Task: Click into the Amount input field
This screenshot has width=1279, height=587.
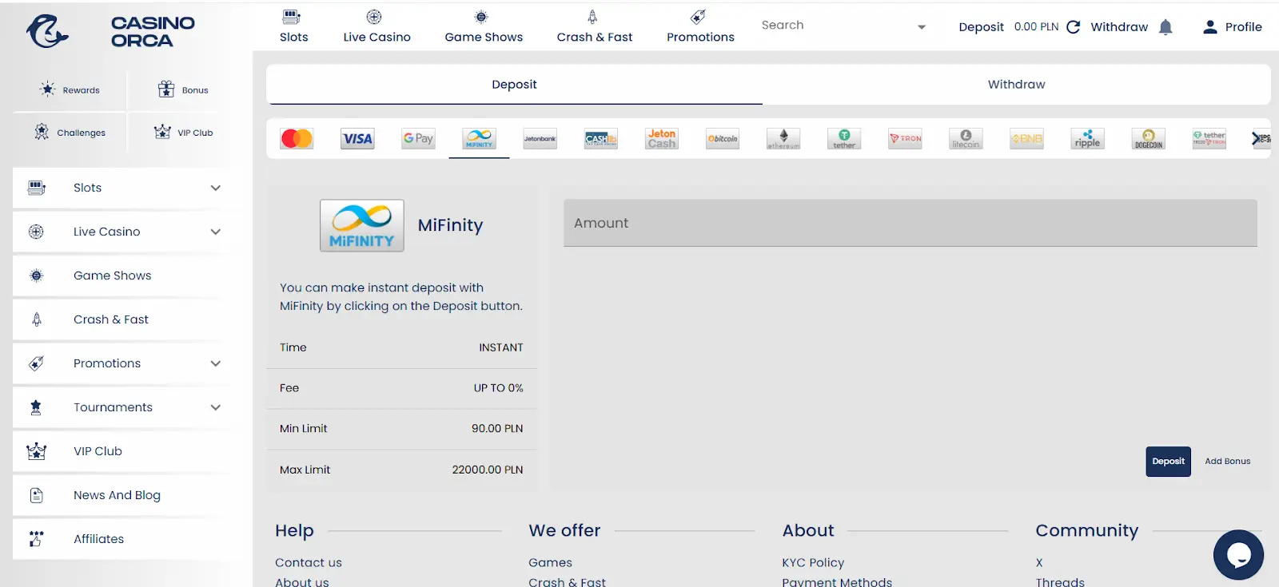Action: click(910, 224)
